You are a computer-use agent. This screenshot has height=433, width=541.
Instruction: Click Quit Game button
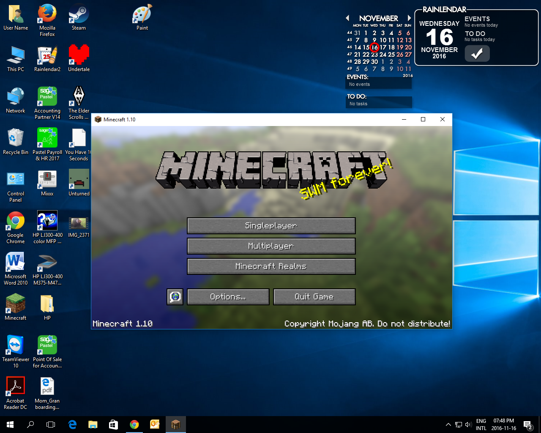tap(314, 297)
